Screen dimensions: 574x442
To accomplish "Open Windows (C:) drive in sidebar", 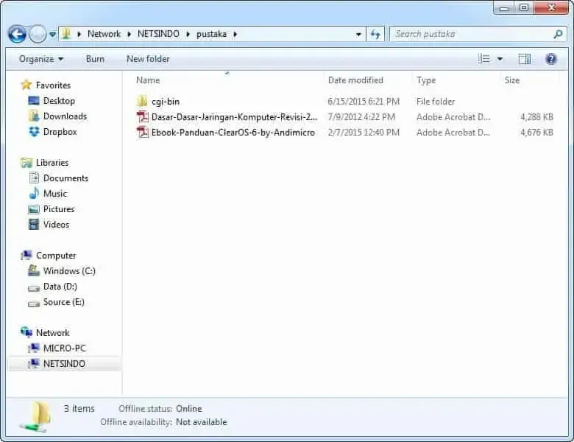I will pyautogui.click(x=69, y=271).
